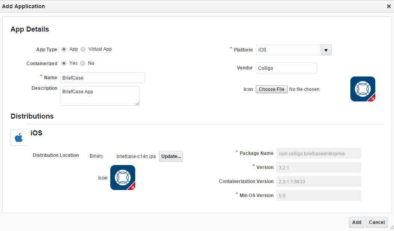
Task: Click the iOS distribution heading text
Action: [36, 133]
